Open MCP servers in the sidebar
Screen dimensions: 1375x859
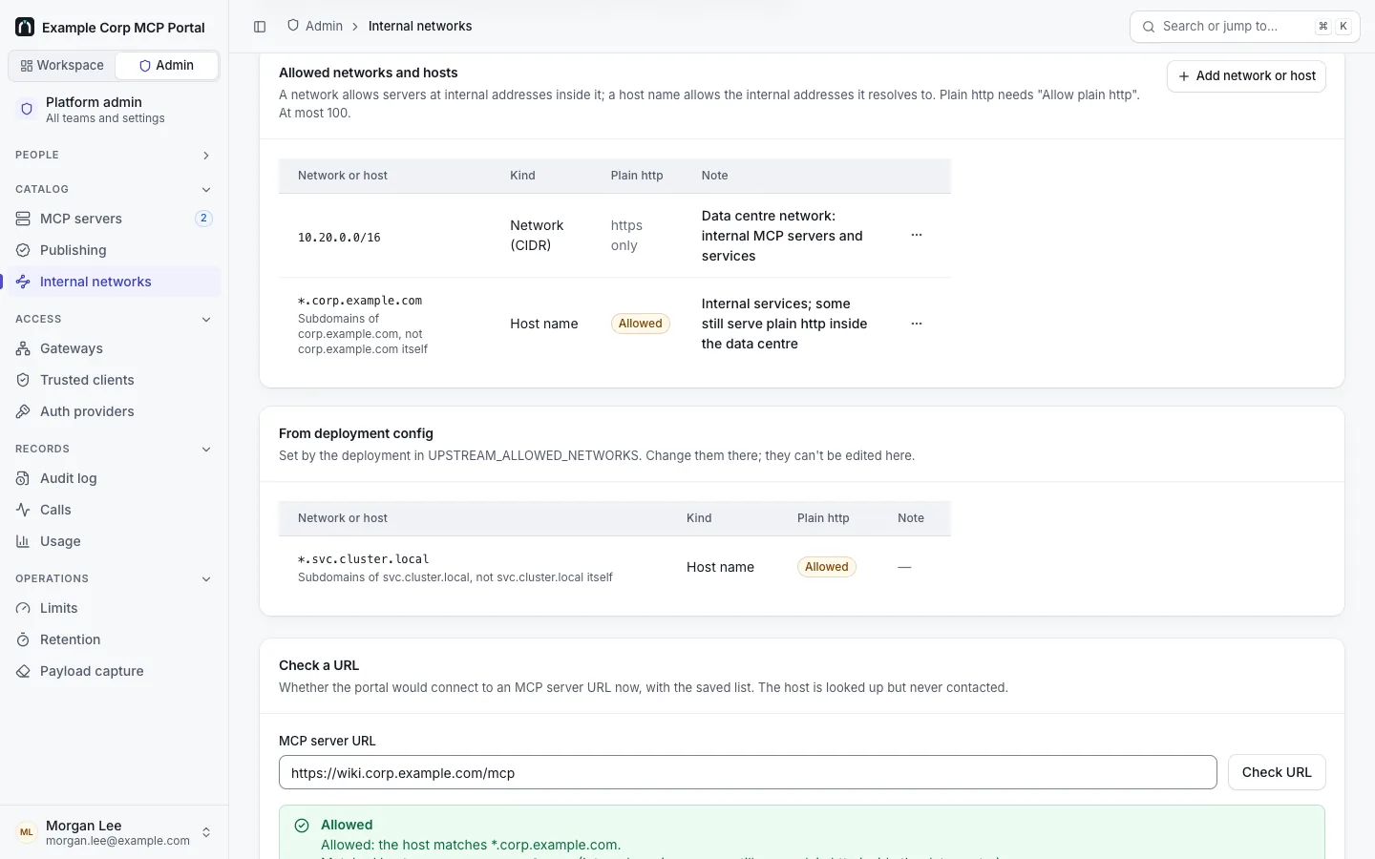coord(114,219)
